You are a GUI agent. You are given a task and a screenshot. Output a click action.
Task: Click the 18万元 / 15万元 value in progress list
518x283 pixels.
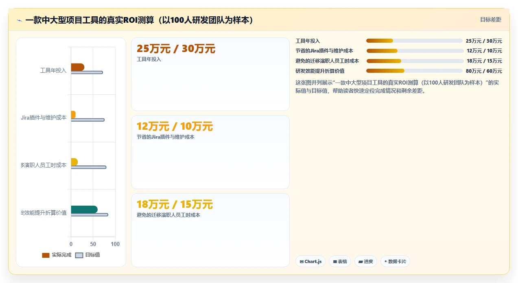pos(484,61)
